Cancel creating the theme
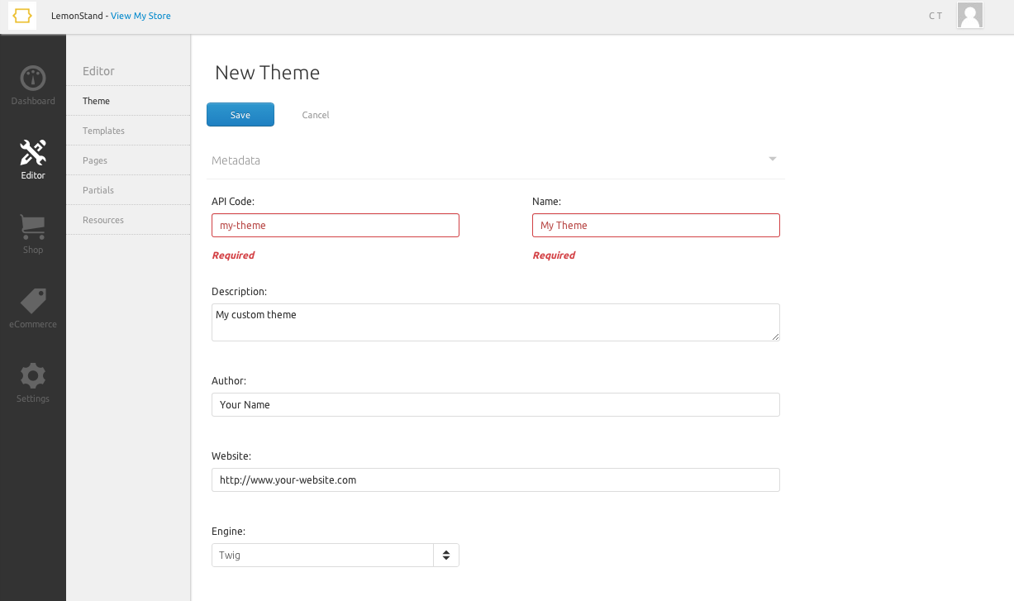 click(315, 114)
